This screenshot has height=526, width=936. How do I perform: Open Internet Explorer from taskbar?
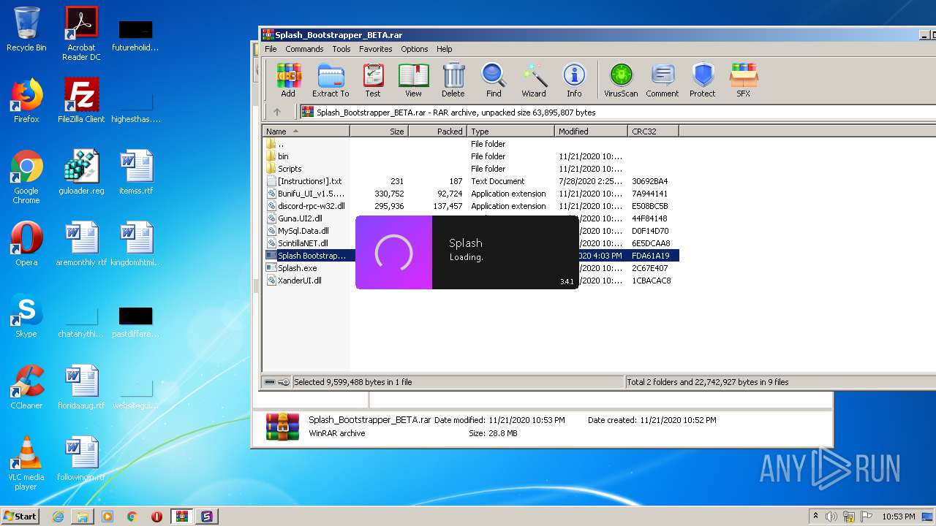click(58, 517)
